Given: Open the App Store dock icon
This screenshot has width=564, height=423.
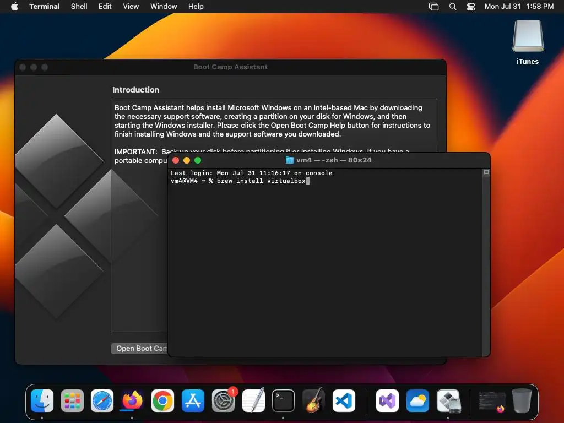Looking at the screenshot, I should [x=193, y=401].
